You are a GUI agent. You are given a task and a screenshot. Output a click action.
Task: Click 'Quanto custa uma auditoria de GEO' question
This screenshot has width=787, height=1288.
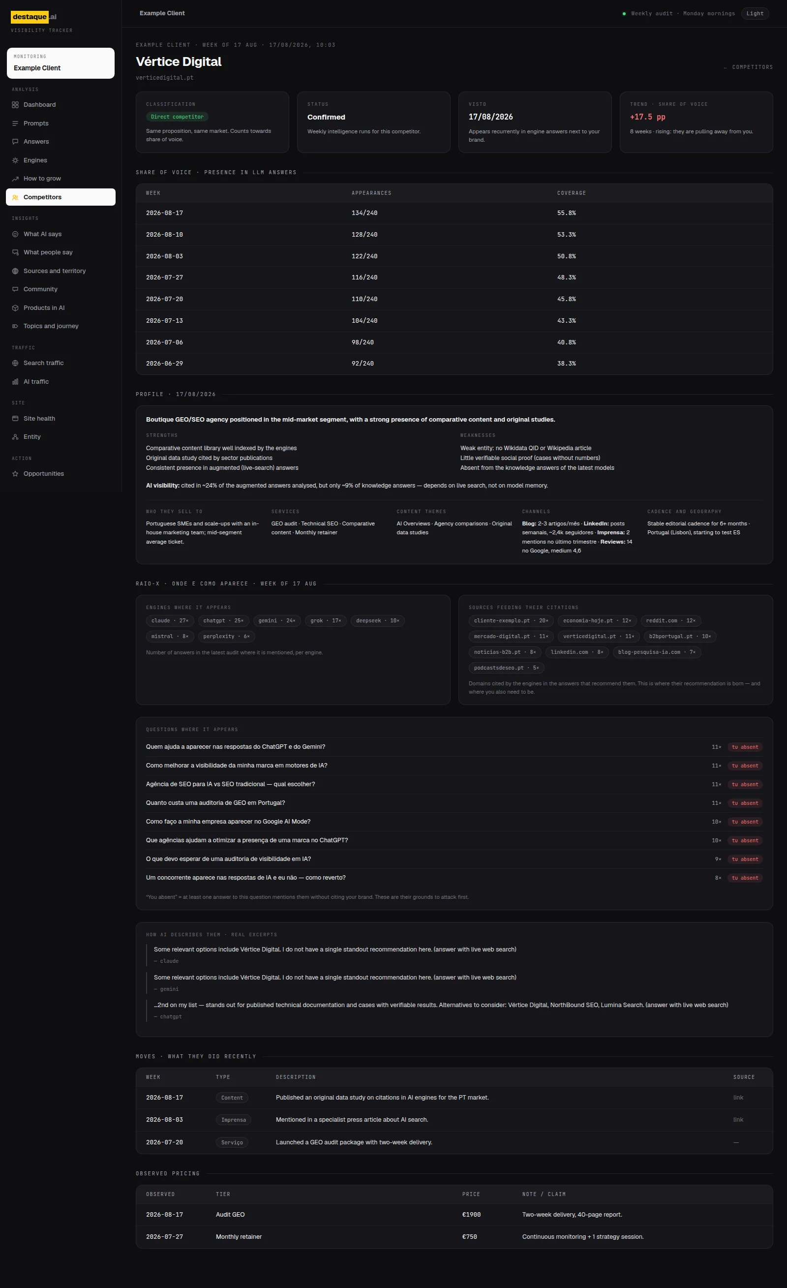click(x=215, y=803)
